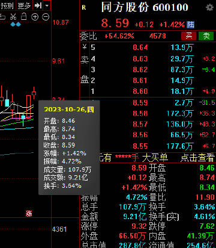Select the 预测 tab
This screenshot has width=216, height=248.
[x=7, y=6]
